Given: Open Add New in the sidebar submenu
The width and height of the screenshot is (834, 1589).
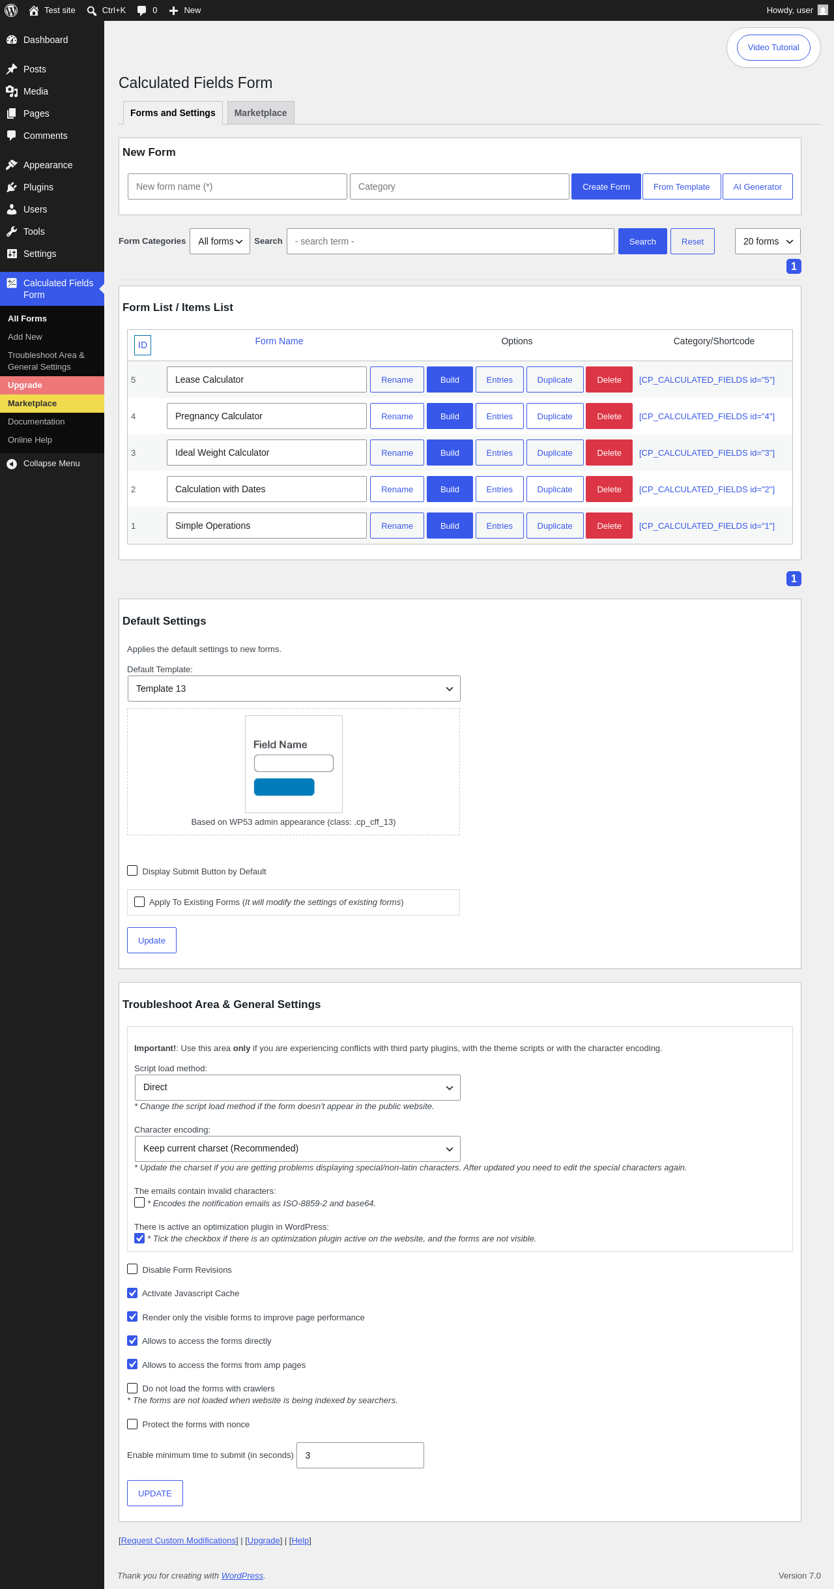Looking at the screenshot, I should 25,337.
